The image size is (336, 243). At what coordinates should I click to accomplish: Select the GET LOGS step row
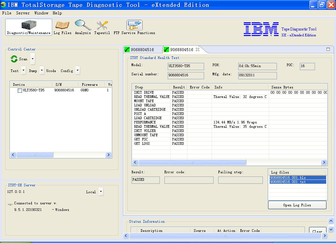(230, 143)
